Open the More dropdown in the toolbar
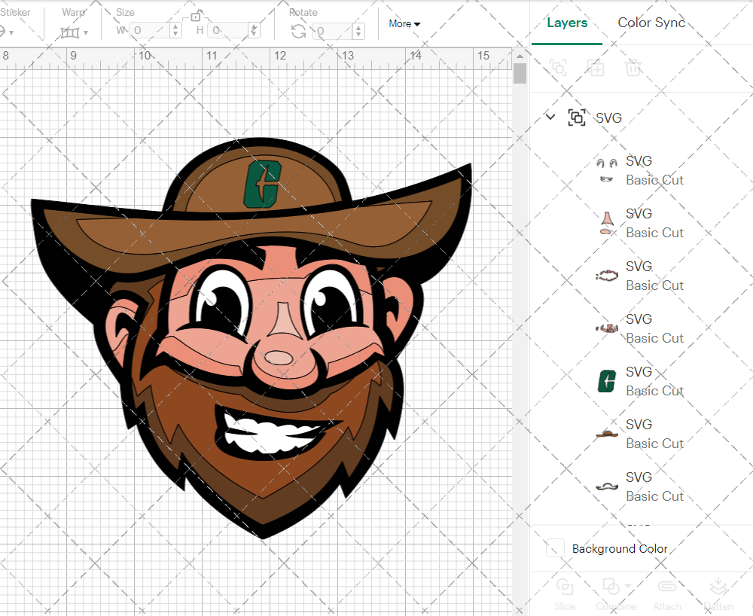 coord(404,24)
